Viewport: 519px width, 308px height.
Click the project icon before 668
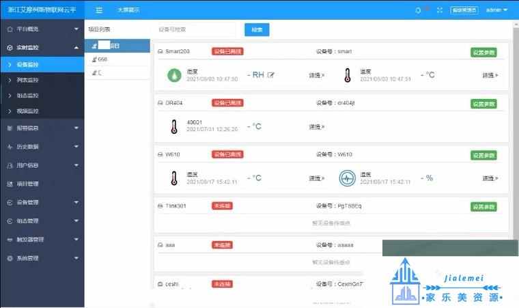click(x=94, y=59)
